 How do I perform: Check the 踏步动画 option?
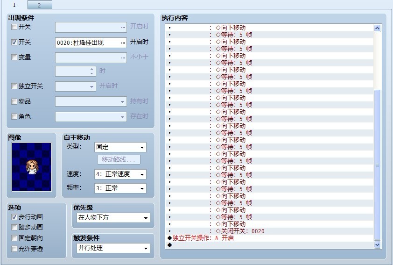pos(14,227)
